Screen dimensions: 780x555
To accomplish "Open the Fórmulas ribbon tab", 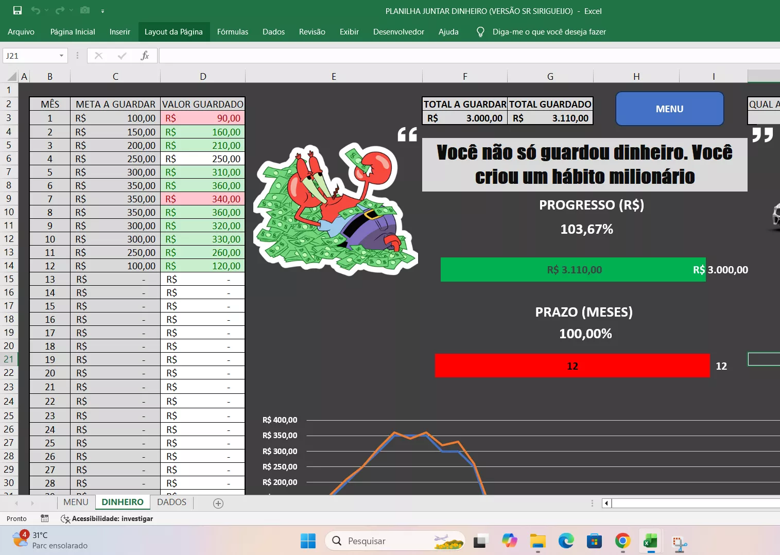I will point(232,32).
